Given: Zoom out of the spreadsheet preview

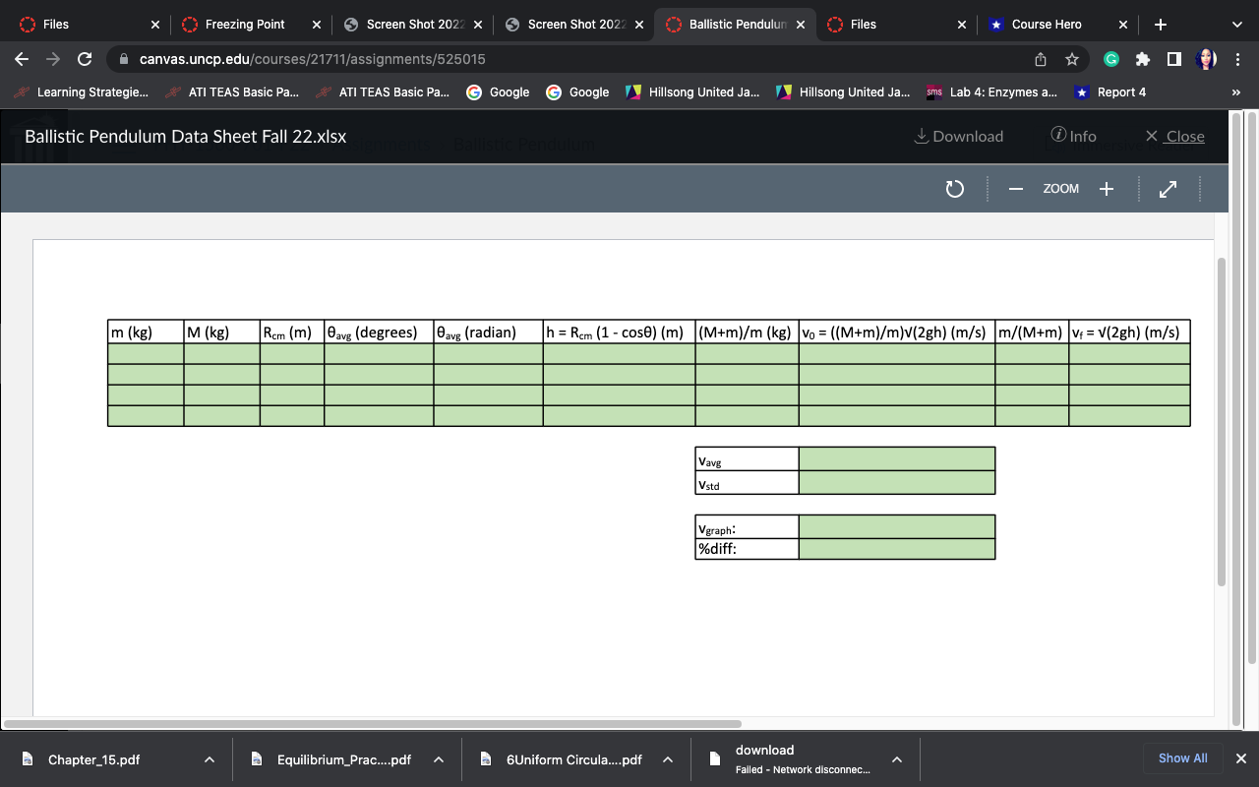Looking at the screenshot, I should click(x=1015, y=188).
